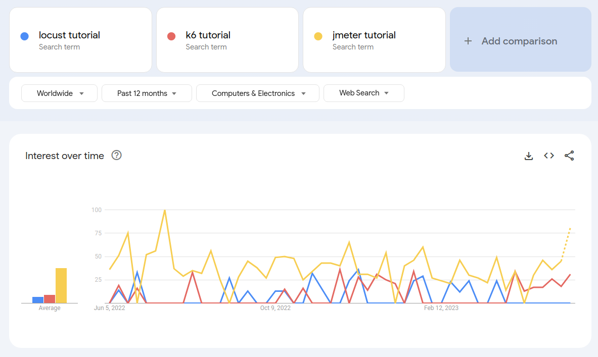Click the 50 value on the y-axis
This screenshot has height=357, width=598.
click(98, 257)
